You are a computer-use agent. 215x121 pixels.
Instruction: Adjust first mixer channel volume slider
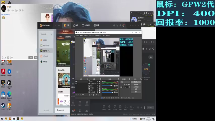108,86
